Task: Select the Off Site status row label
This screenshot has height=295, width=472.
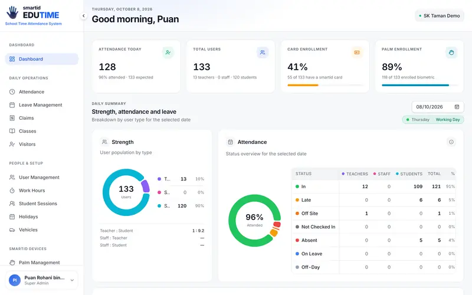Action: [x=309, y=214]
